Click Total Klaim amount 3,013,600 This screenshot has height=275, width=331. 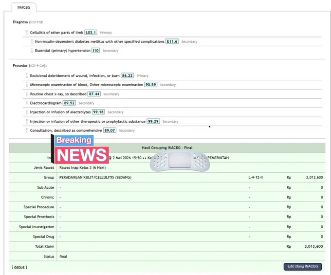(x=313, y=246)
